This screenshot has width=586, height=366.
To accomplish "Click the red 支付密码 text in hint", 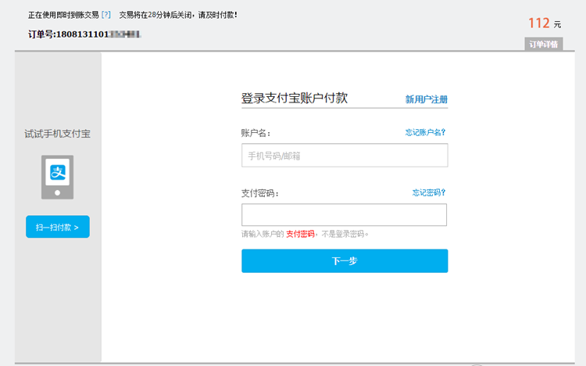I will (x=300, y=234).
